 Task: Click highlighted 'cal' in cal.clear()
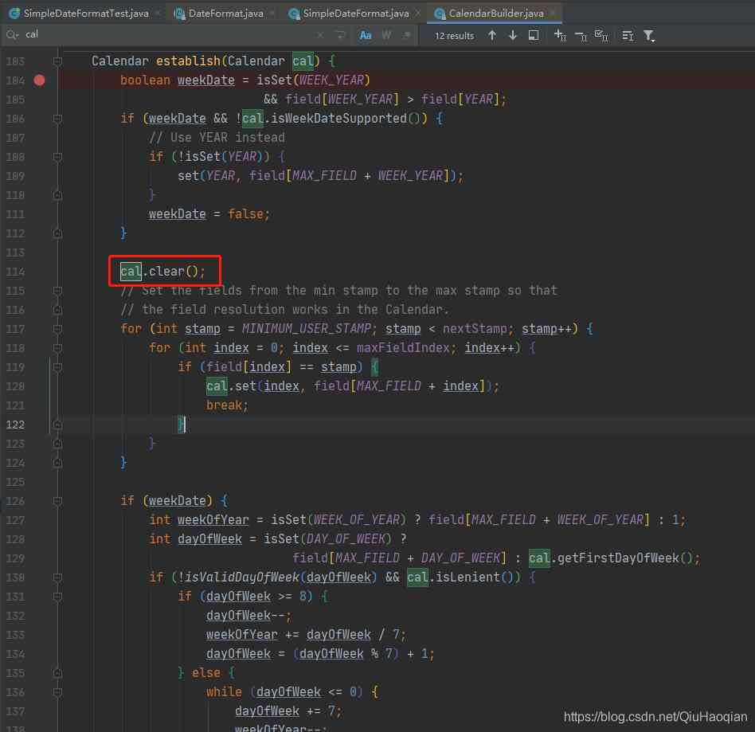pyautogui.click(x=131, y=272)
